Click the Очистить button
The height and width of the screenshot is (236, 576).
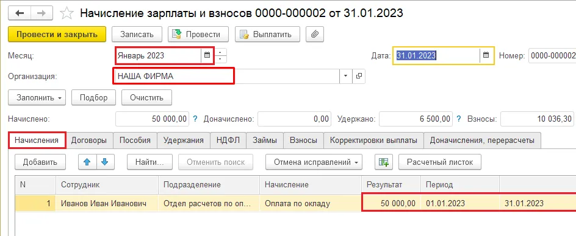click(146, 98)
